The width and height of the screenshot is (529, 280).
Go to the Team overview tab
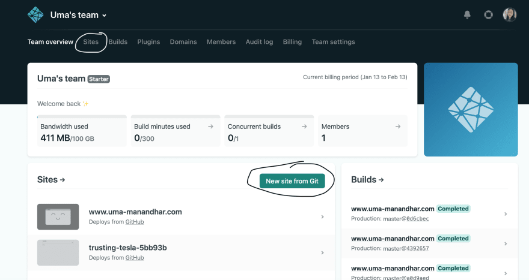50,42
